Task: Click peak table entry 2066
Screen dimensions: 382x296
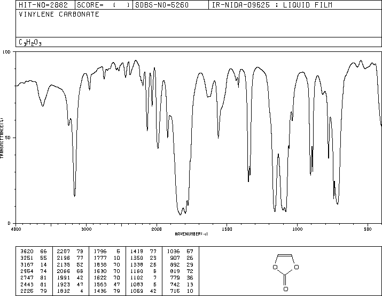Action: coord(64,271)
